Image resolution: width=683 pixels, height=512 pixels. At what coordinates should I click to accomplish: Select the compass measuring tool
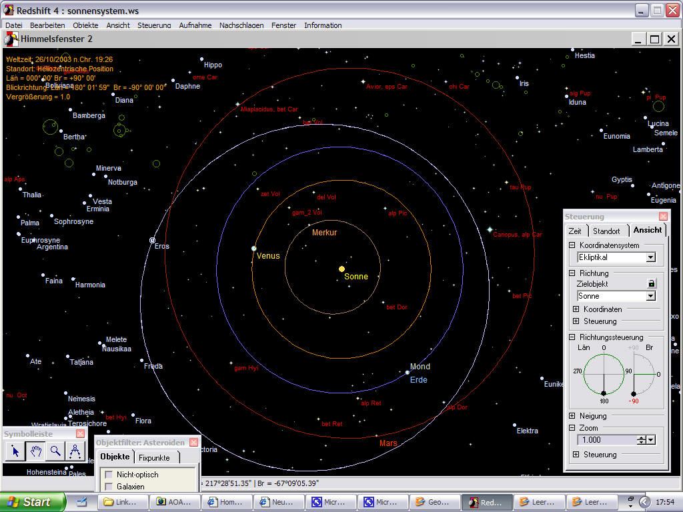[75, 451]
